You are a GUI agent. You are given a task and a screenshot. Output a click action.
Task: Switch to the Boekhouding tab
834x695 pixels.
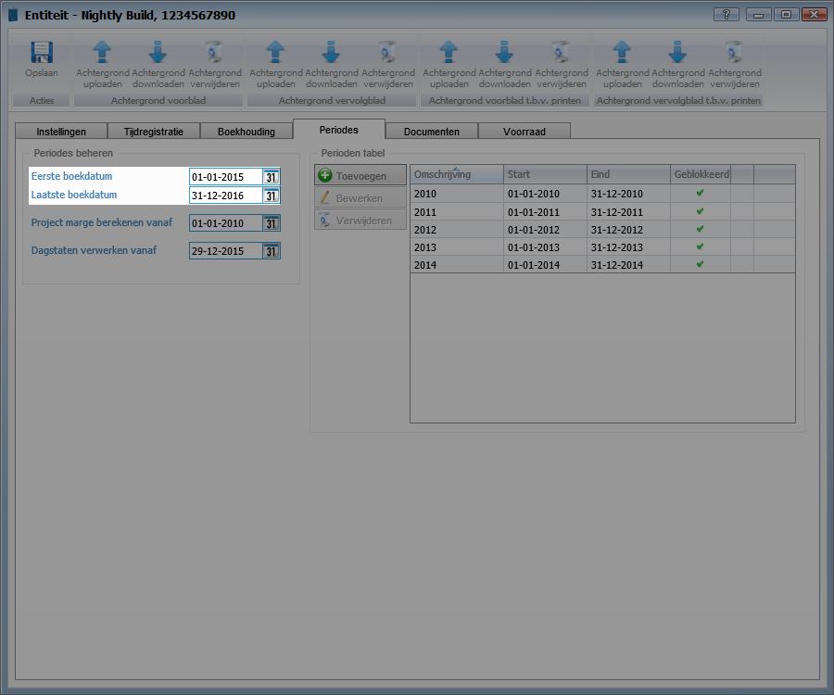(246, 132)
